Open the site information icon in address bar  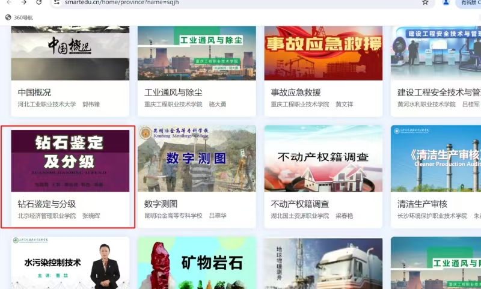pos(57,2)
